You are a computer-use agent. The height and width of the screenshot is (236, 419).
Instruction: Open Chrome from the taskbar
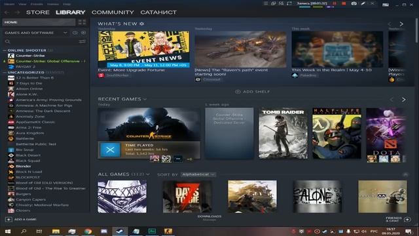pos(88,231)
